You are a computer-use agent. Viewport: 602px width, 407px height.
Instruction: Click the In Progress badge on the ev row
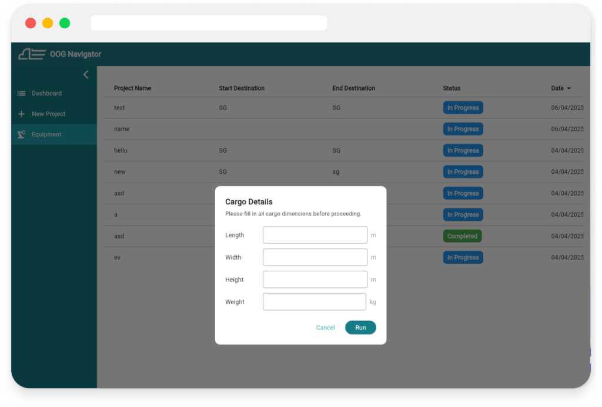point(463,257)
